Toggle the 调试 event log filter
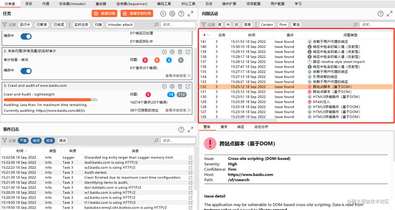This screenshot has width=395, height=210. (62, 141)
